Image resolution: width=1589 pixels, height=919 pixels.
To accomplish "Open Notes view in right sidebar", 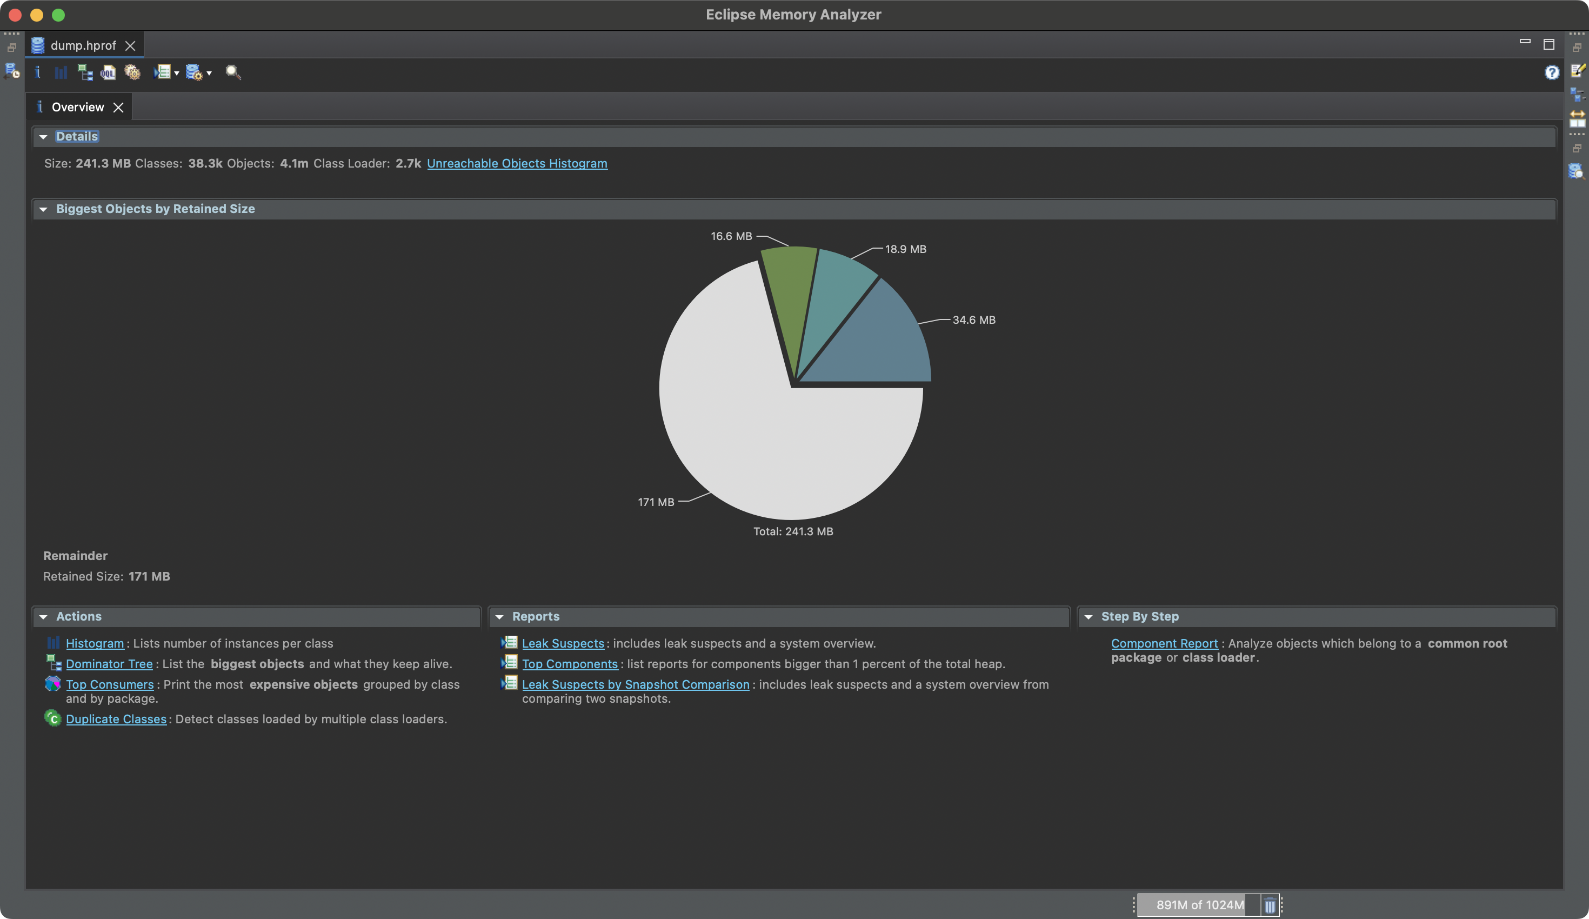I will pos(1578,70).
